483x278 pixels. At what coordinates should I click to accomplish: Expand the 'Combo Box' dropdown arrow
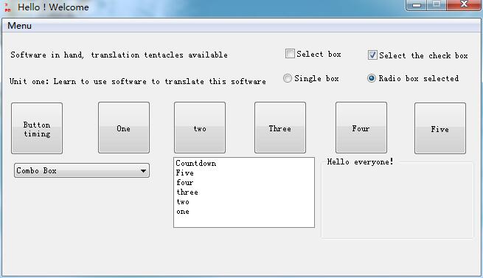(143, 171)
